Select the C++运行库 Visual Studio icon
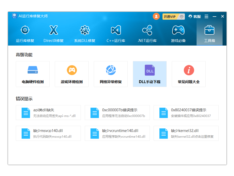 (x=116, y=30)
